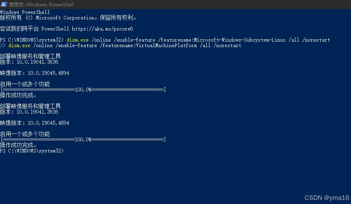The width and height of the screenshot is (351, 204).
Task: Click the first '操作成功完成。' message
Action: (x=19, y=95)
